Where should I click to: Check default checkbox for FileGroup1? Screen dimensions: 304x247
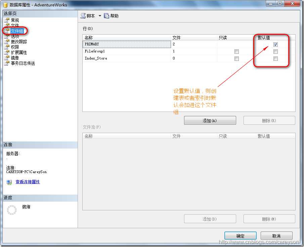coord(275,52)
